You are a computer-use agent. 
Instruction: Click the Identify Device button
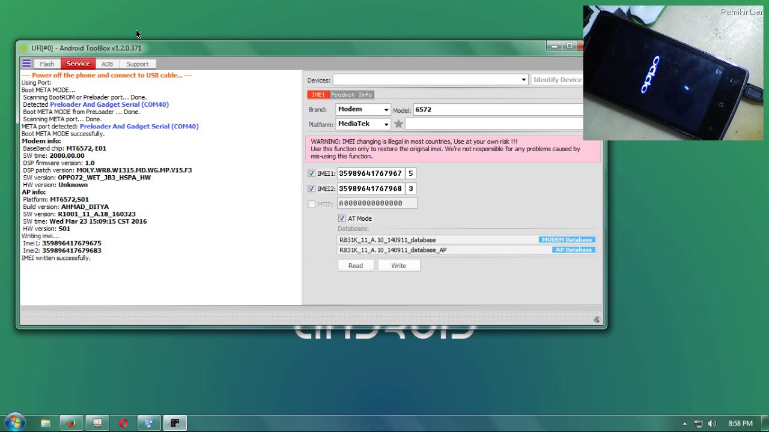click(557, 80)
